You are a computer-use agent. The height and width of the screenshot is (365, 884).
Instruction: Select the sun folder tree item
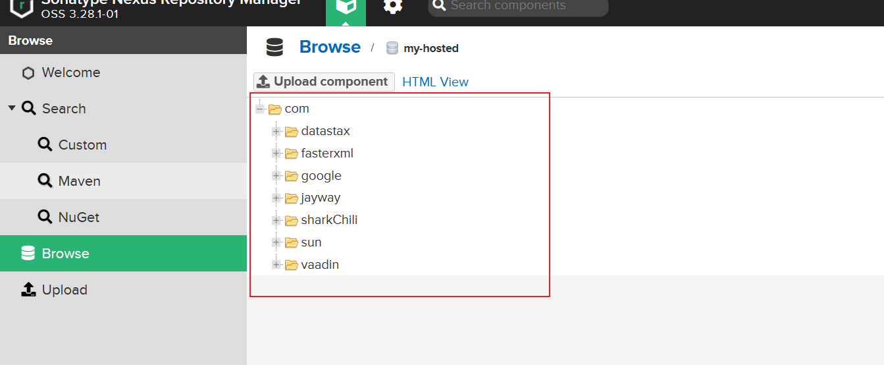(x=311, y=242)
